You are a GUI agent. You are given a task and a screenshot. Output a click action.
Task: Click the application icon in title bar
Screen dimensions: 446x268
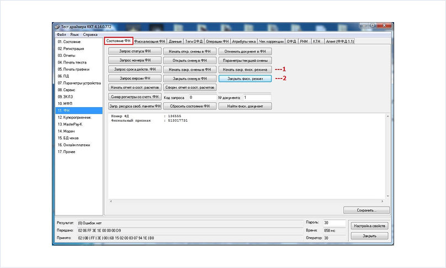pos(57,27)
